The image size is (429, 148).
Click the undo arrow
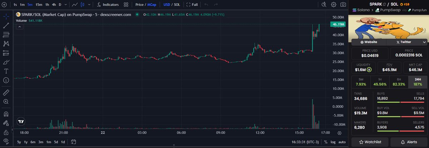[206, 5]
